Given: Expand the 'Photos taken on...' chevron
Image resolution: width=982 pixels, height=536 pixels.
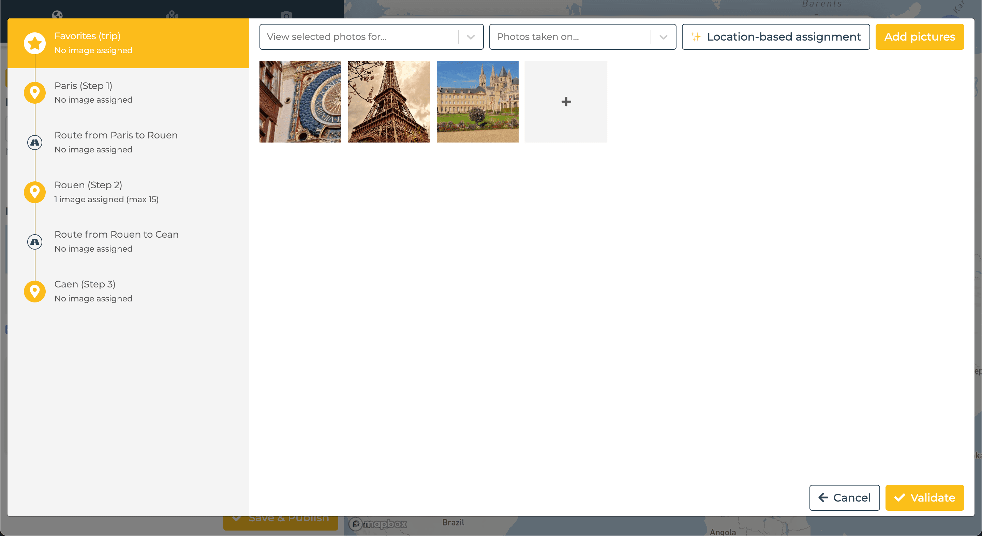Looking at the screenshot, I should point(663,37).
